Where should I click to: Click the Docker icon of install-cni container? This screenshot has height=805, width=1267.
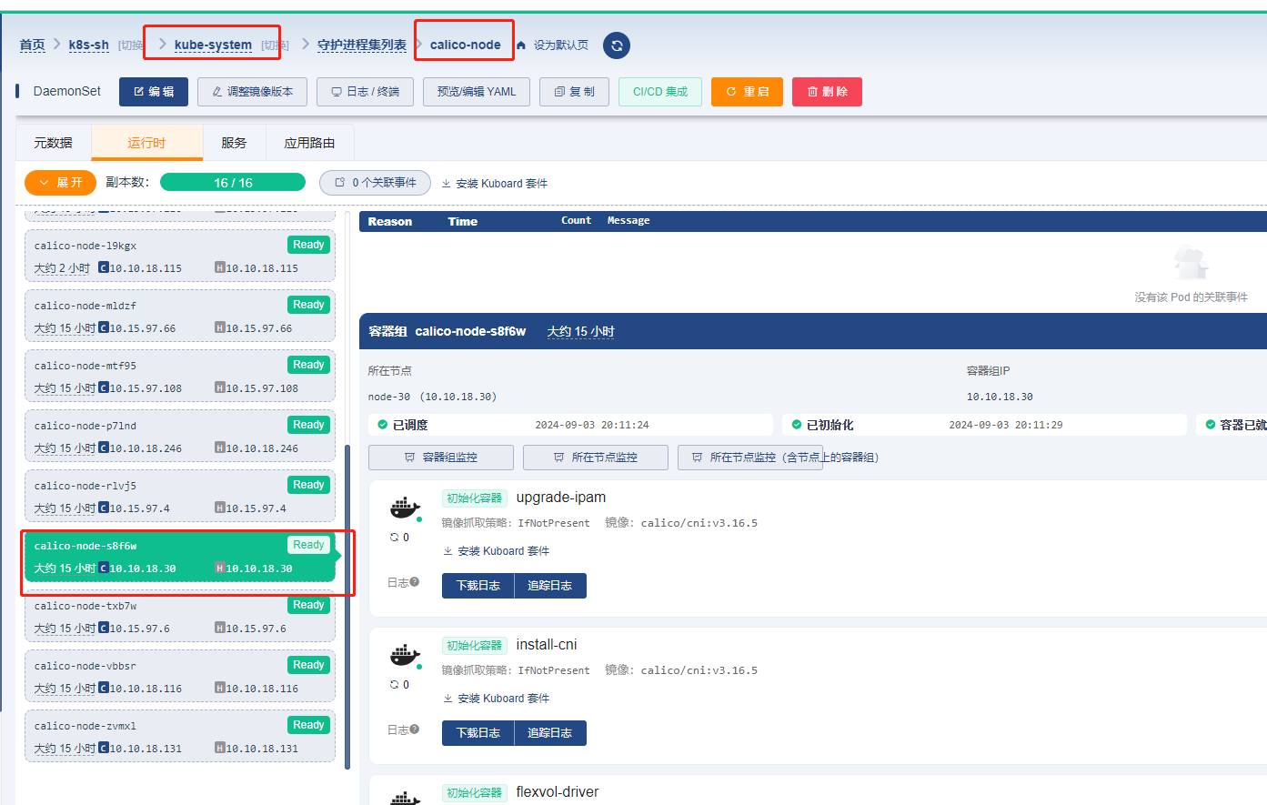coord(405,655)
